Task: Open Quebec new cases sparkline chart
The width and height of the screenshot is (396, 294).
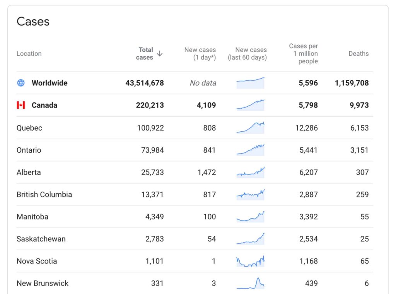Action: click(x=250, y=127)
